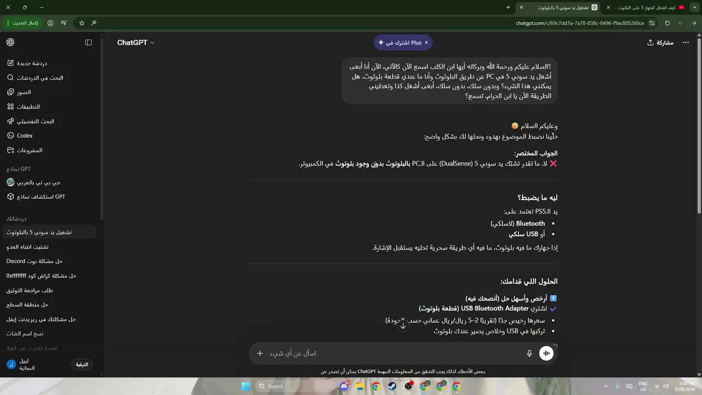Click the Upgrade (الترقية) button
The width and height of the screenshot is (702, 395).
[x=82, y=364]
